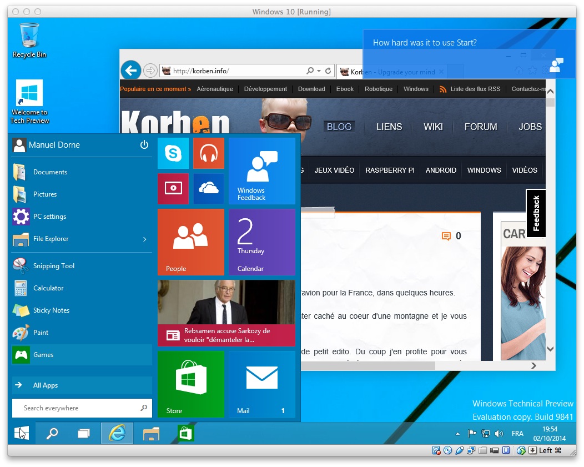Open Task View on taskbar

pyautogui.click(x=84, y=433)
